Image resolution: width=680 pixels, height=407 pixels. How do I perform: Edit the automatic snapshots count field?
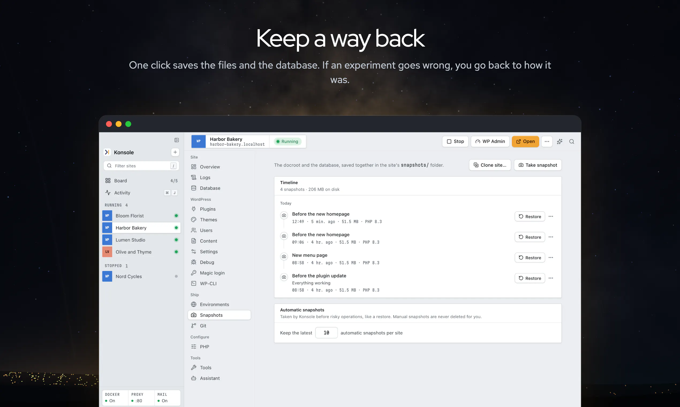(x=326, y=333)
